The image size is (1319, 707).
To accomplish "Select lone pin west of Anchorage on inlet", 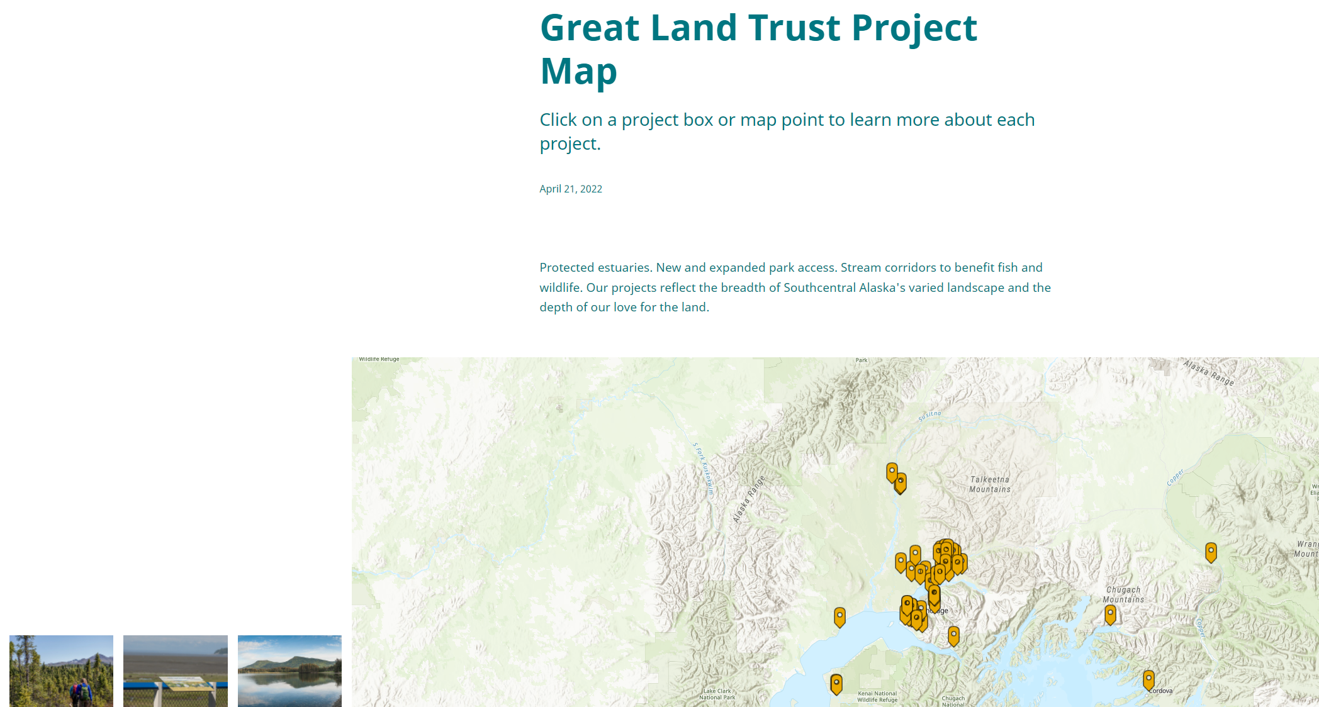I will tap(839, 616).
